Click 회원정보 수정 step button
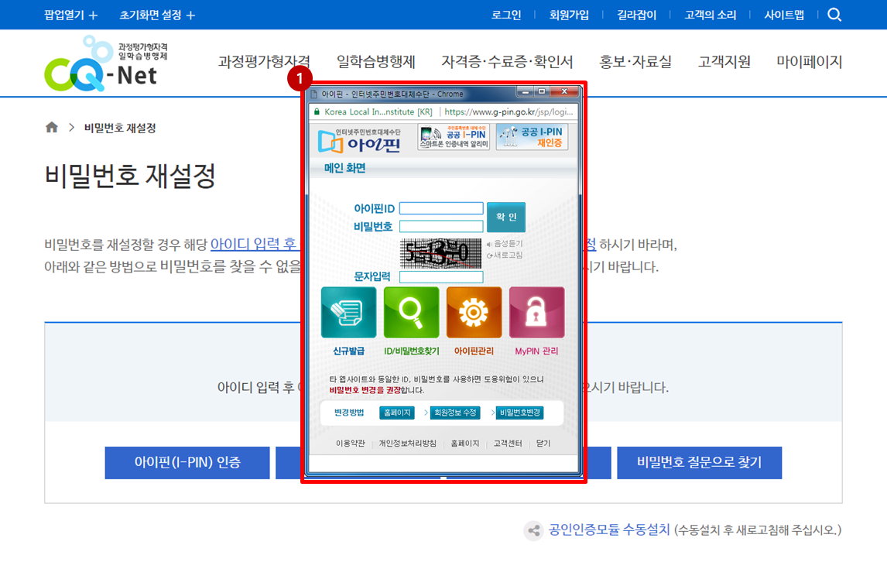This screenshot has width=887, height=562. coord(455,413)
